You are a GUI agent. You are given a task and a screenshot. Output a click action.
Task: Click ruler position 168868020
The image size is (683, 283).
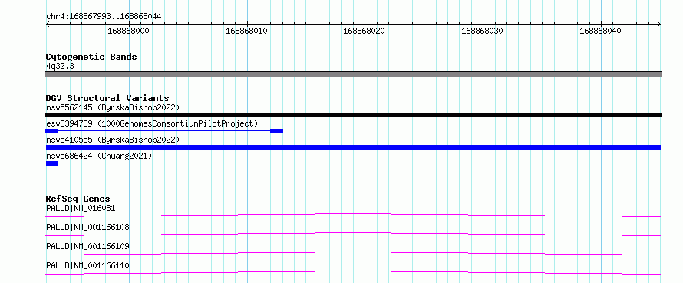365,31
